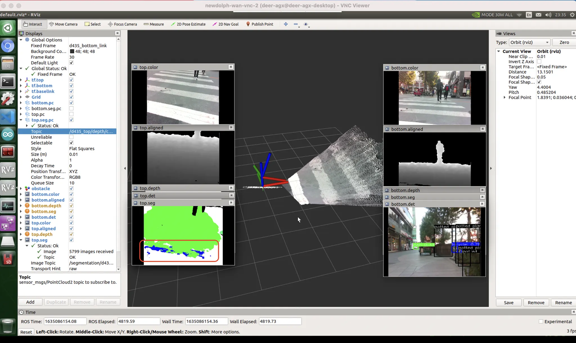The image size is (576, 343).
Task: Select the top.pc display item
Action: 38,114
